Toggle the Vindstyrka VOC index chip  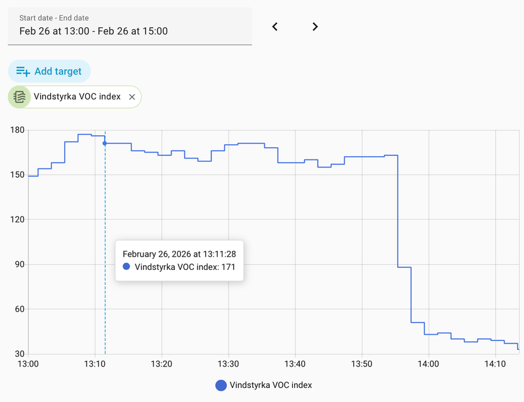(73, 97)
